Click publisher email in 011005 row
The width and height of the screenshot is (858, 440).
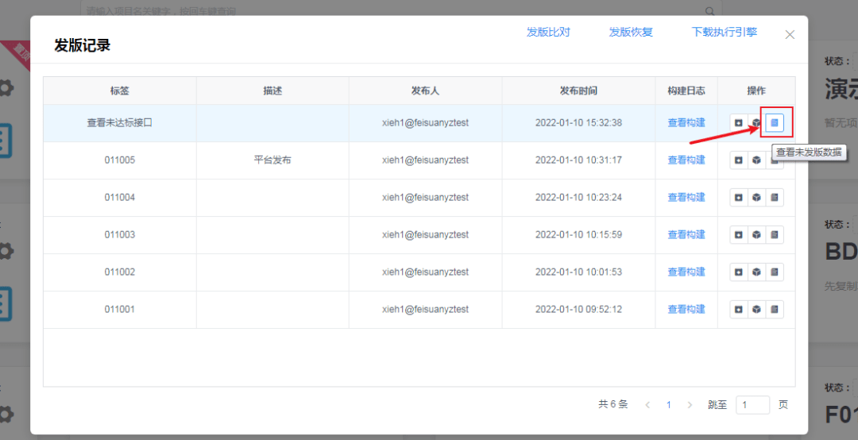[425, 160]
